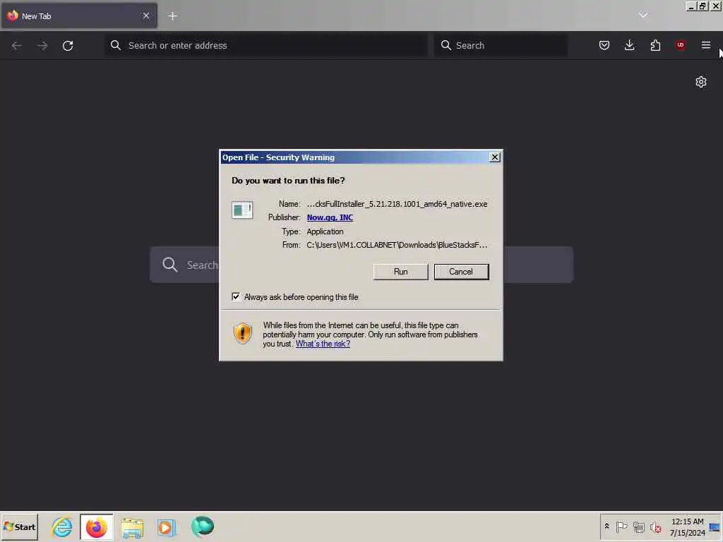Close the New Tab tab
Image resolution: width=723 pixels, height=542 pixels.
coord(146,16)
